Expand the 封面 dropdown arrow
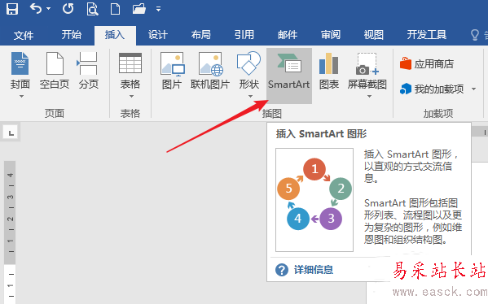 coord(21,97)
